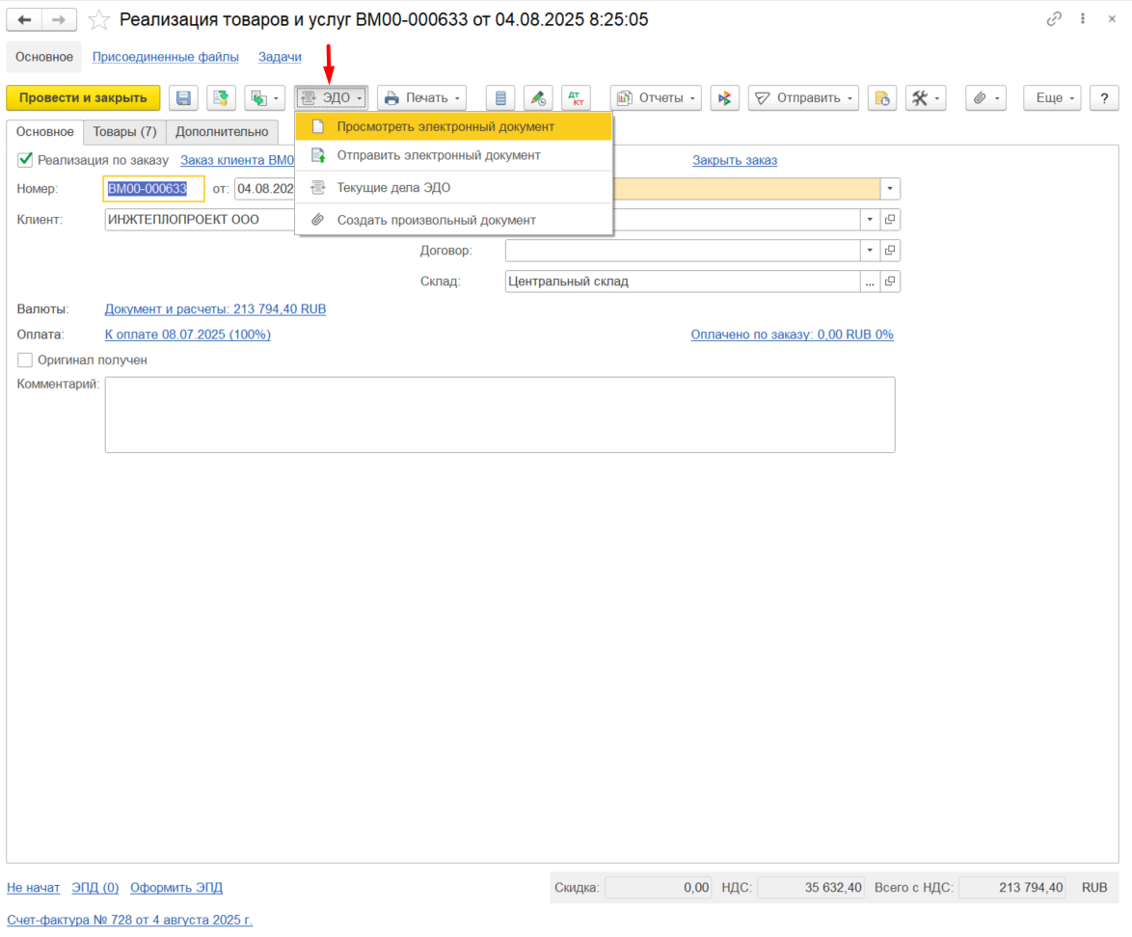Click the Post document icon next to Save
This screenshot has height=937, width=1132.
[221, 98]
